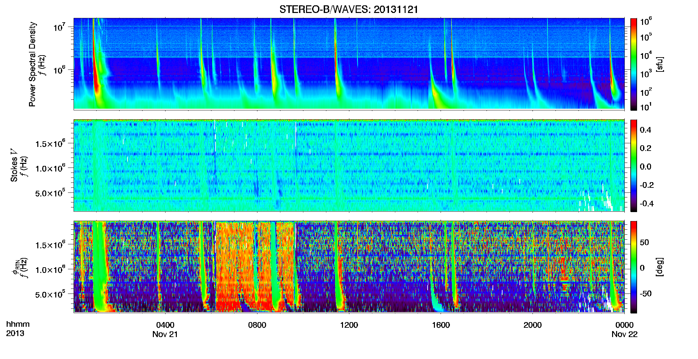Click the 0.0 value on Stokes color bar

click(x=645, y=167)
